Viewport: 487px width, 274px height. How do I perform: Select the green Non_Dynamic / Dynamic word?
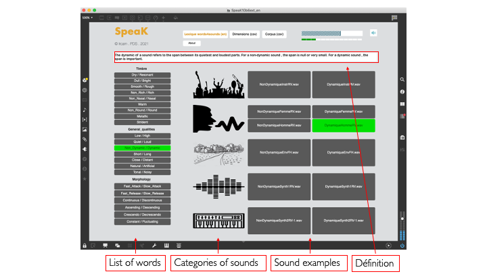[x=142, y=148]
